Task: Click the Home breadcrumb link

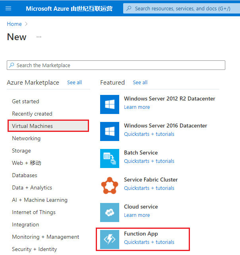Action: point(14,24)
